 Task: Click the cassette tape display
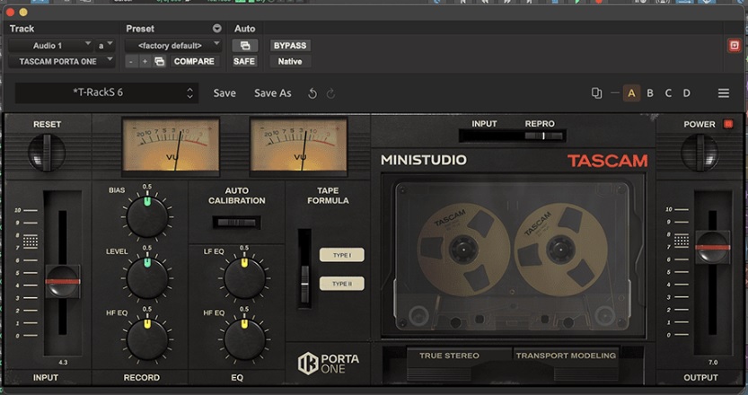point(513,257)
